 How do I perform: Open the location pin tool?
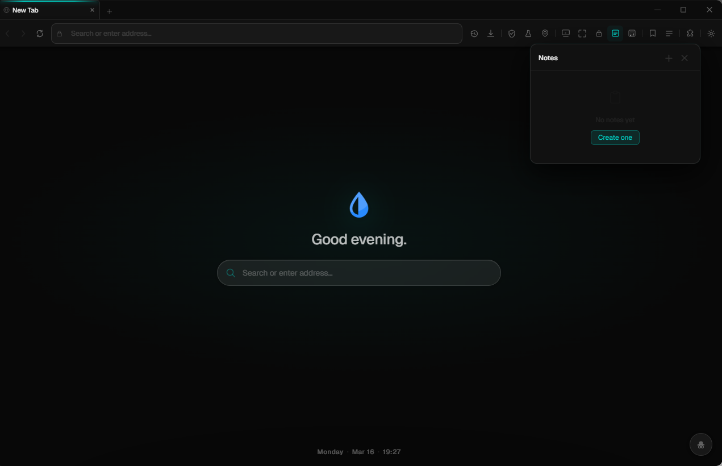tap(545, 33)
